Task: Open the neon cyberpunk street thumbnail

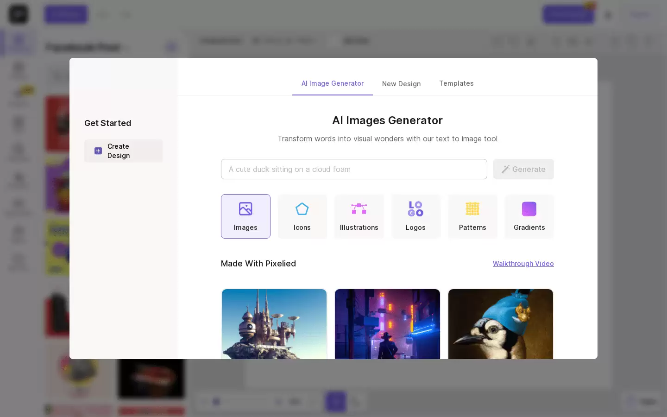Action: click(x=387, y=324)
